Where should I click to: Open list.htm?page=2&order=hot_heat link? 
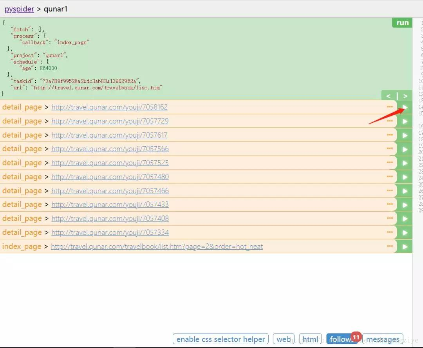(x=157, y=246)
